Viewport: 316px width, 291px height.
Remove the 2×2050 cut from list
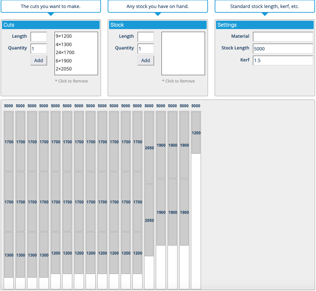tap(64, 69)
